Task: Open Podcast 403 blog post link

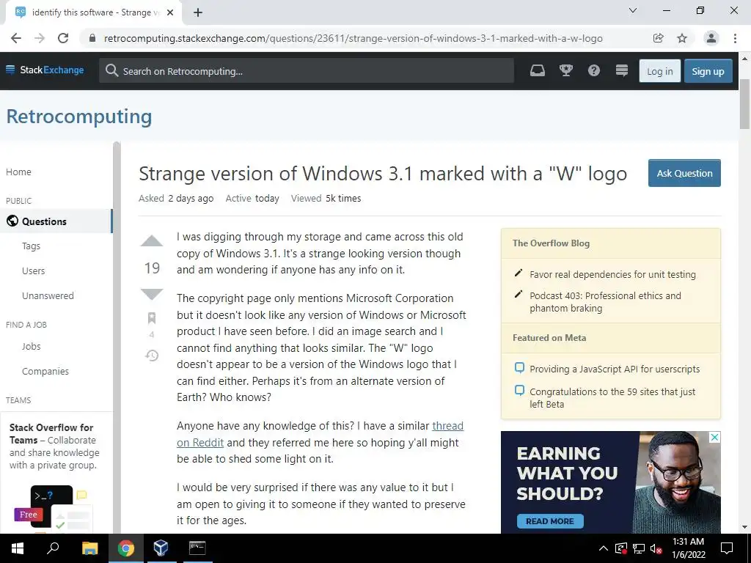Action: [x=605, y=302]
